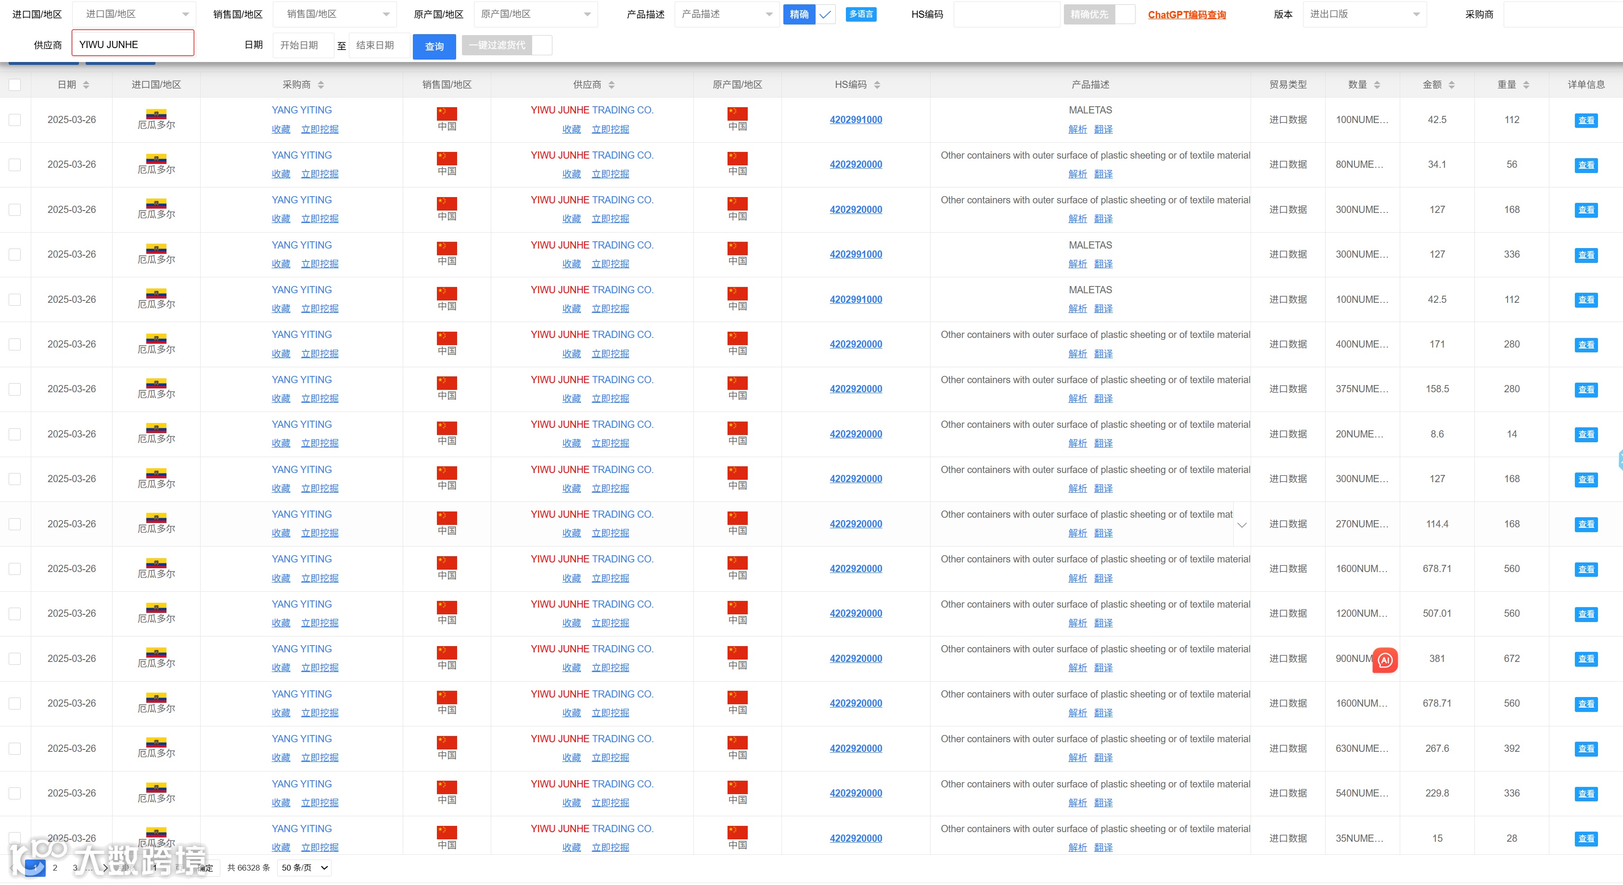1623x885 pixels.
Task: Open the ChatGPT编码查询 link
Action: 1187,14
